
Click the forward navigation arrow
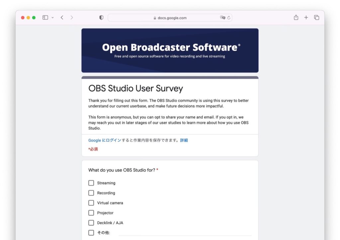[x=72, y=17]
